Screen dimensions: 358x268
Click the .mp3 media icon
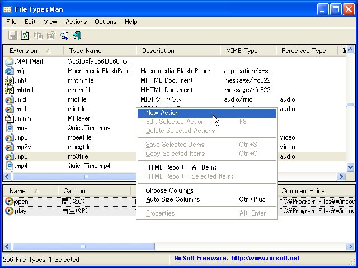click(9, 156)
